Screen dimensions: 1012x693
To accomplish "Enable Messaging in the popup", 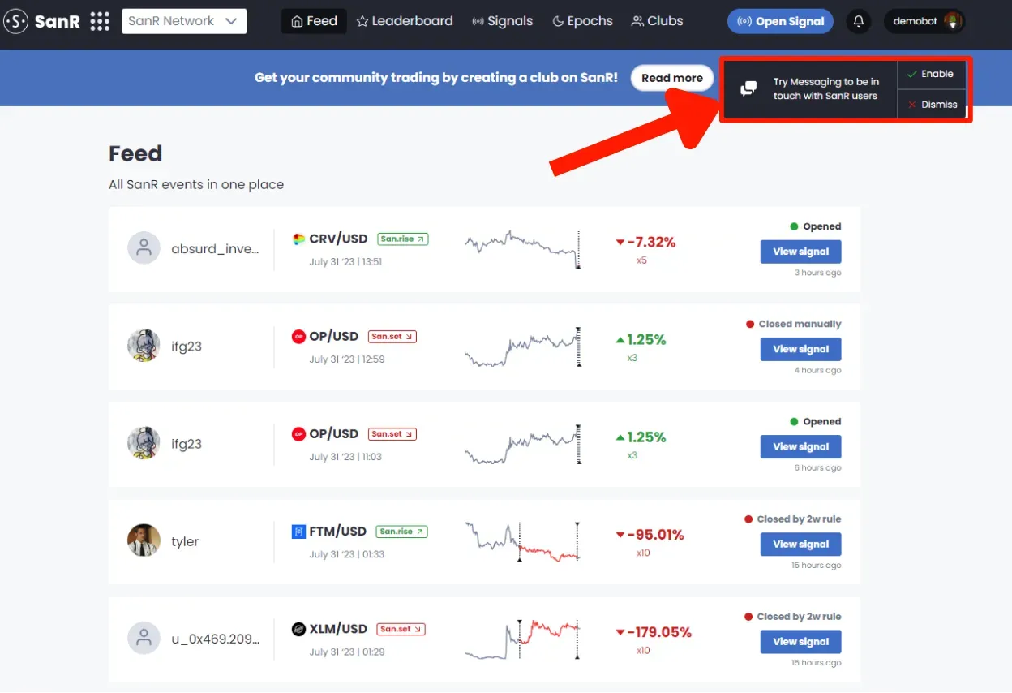I will coord(931,74).
